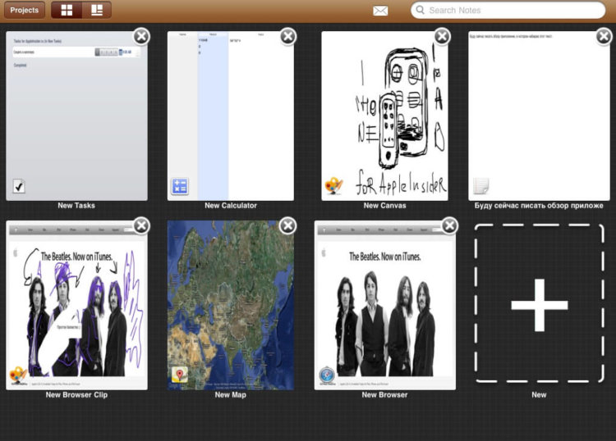Focus the Search Notes field
This screenshot has height=441, width=616.
coord(508,10)
